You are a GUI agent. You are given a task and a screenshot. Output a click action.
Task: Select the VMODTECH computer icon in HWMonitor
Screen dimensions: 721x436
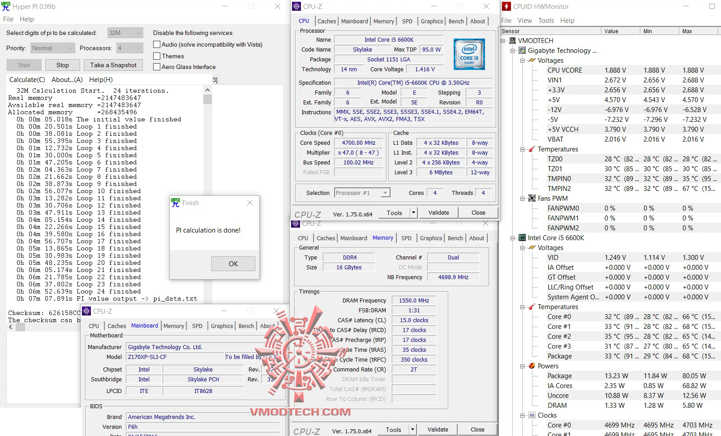pos(513,40)
